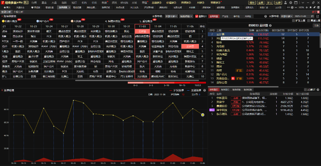Click the 理财 button in top bar
321x166 pixels.
(252, 3)
